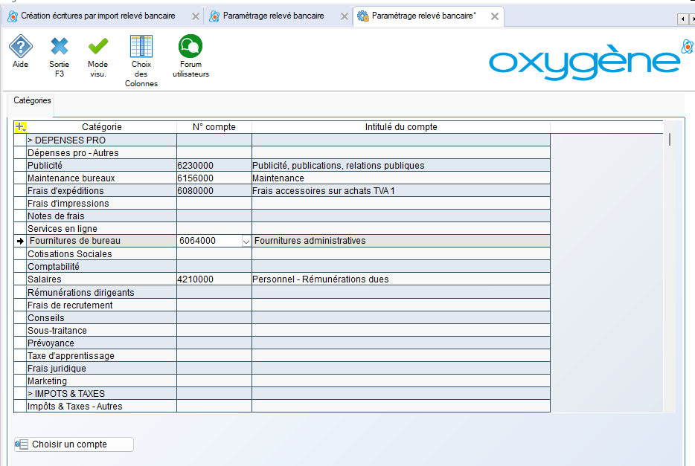695x466 pixels.
Task: Close the active Paramétrage relevé bancaire* tab
Action: click(494, 16)
